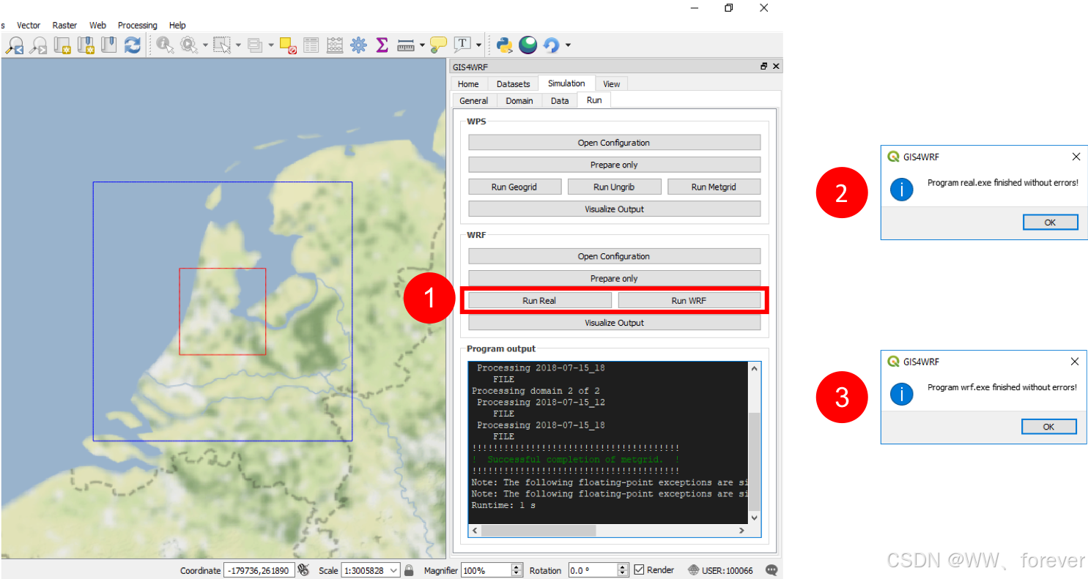This screenshot has height=579, width=1088.
Task: Float the GIS4WRF dock panel
Action: [x=763, y=66]
